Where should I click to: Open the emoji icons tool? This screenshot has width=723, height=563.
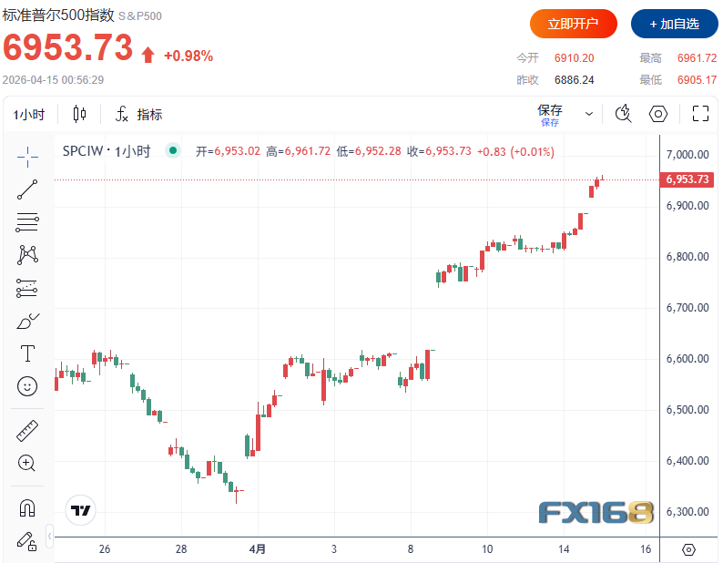coord(27,386)
